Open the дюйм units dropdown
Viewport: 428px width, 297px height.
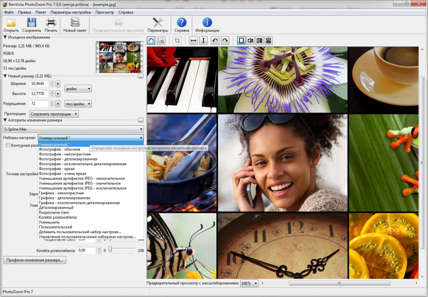78,89
